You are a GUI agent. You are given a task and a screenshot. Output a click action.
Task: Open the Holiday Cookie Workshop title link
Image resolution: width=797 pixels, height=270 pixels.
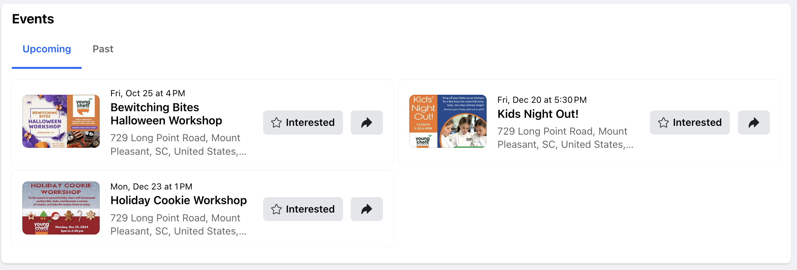click(x=179, y=200)
